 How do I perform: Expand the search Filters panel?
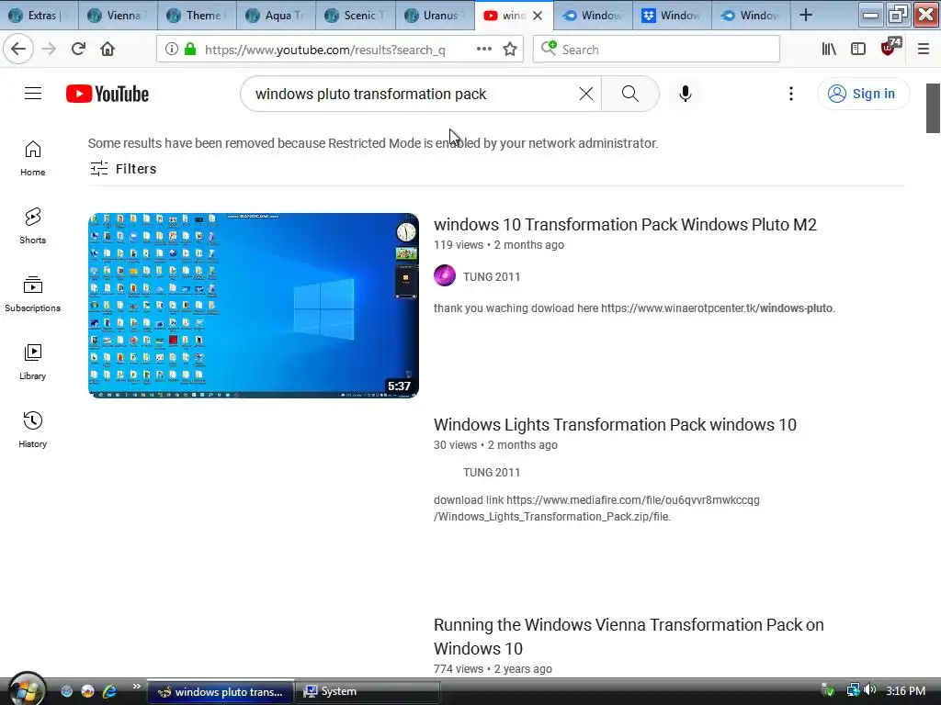tap(123, 169)
